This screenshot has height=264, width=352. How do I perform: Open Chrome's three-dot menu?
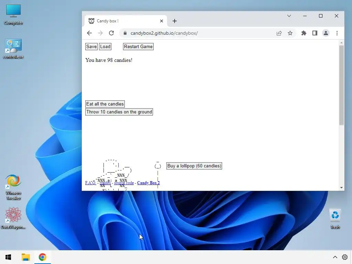[x=337, y=33]
